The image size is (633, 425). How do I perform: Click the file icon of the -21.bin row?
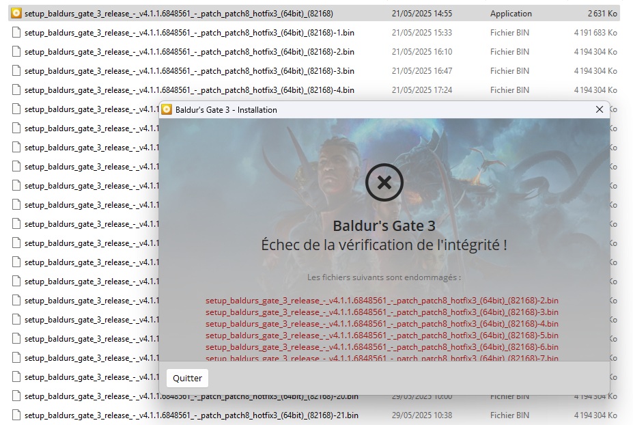tap(16, 415)
